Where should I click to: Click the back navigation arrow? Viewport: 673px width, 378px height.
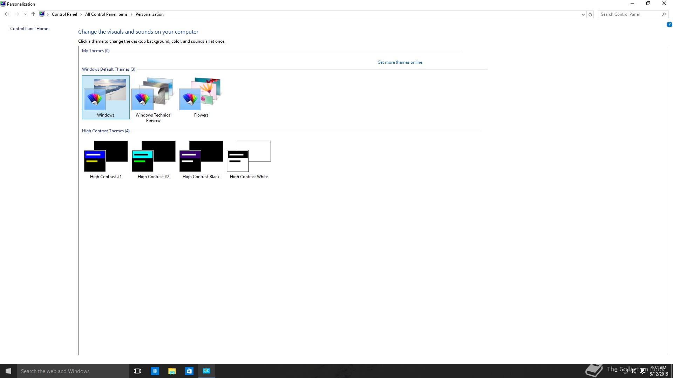click(7, 14)
